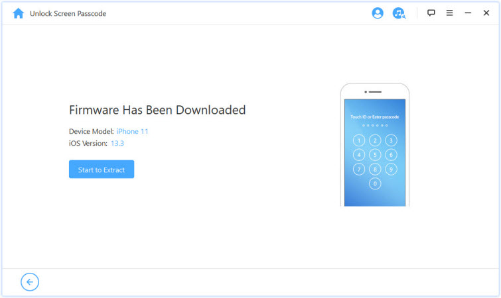This screenshot has width=501, height=298.
Task: Tap digit 1 on phone keypad illustration
Action: tap(359, 140)
